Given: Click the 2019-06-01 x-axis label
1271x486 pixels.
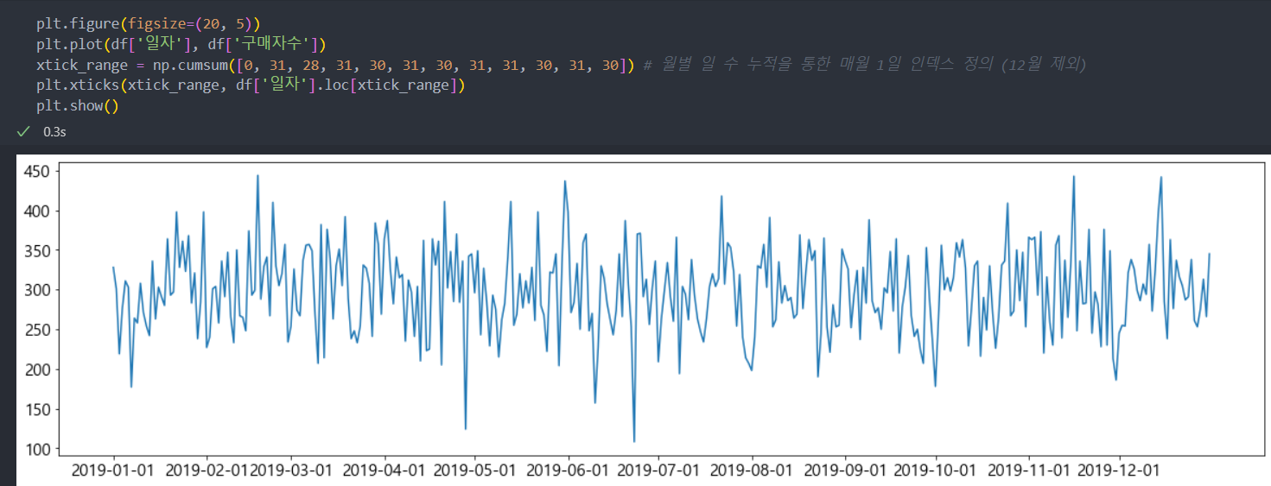Looking at the screenshot, I should click(x=568, y=470).
